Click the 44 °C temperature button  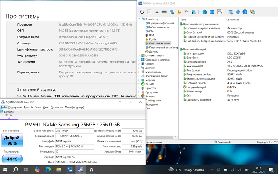12,159
